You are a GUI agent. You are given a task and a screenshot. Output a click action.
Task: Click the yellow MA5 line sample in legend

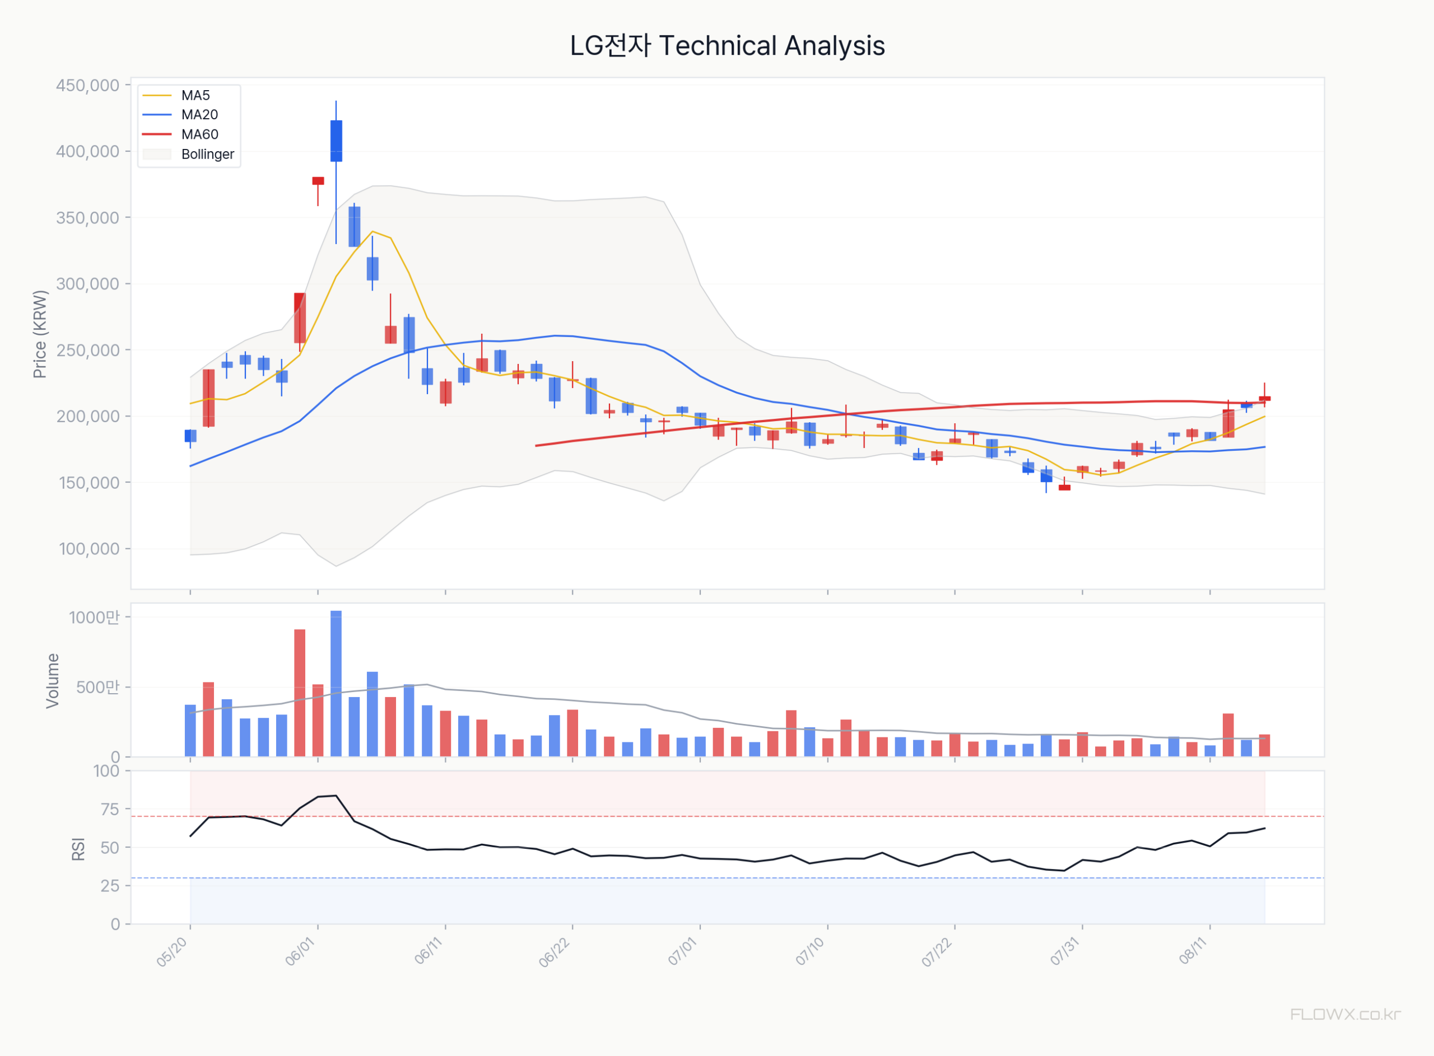pos(157,95)
